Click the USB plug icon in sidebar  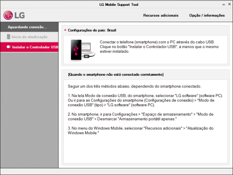[8, 47]
